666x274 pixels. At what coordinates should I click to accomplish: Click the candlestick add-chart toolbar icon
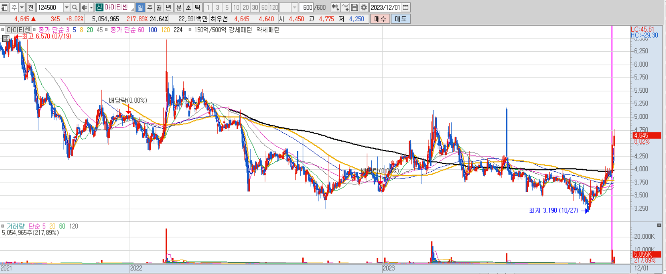coord(335,7)
